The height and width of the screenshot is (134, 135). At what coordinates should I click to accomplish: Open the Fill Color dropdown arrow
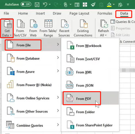click(x=114, y=4)
